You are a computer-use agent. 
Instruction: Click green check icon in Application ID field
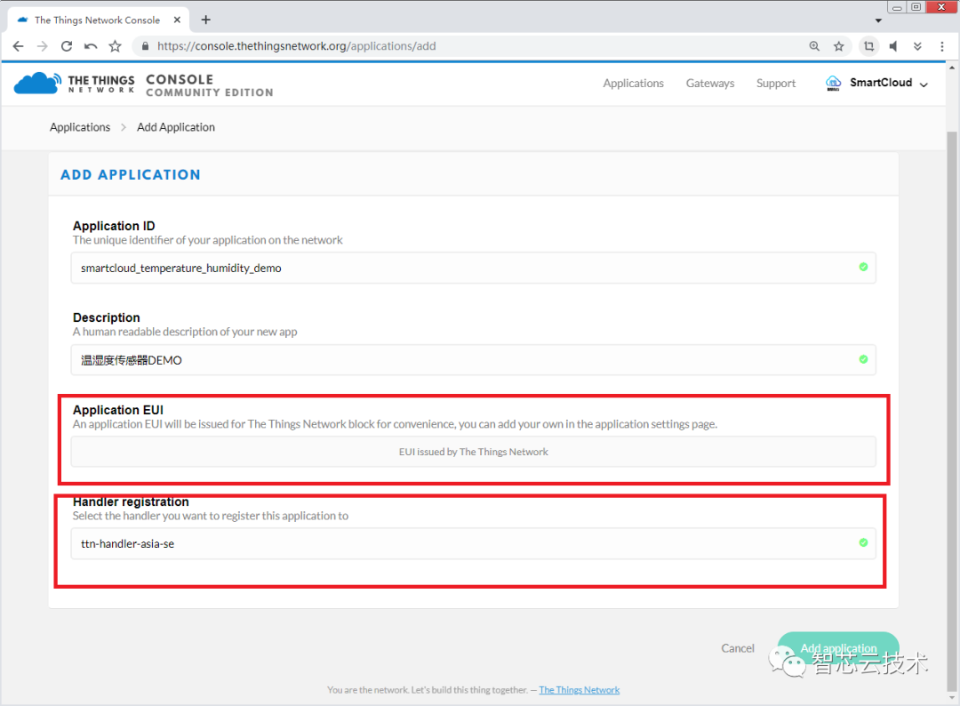tap(863, 267)
